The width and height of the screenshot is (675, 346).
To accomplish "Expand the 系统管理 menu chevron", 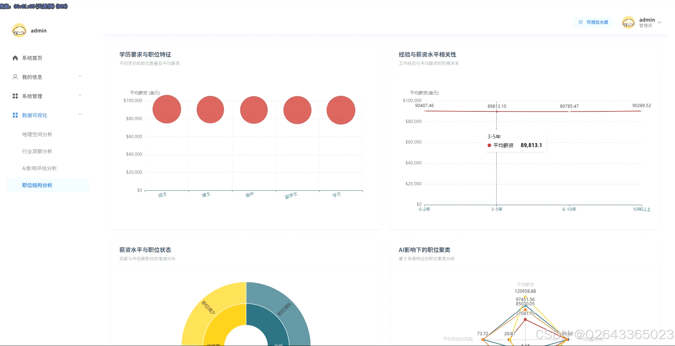I will point(80,95).
